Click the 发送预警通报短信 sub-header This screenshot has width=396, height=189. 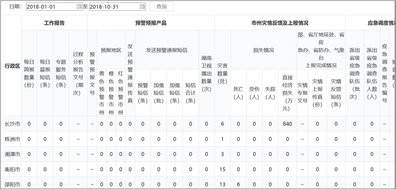click(x=167, y=50)
